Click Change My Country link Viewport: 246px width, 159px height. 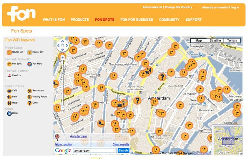coord(178,7)
